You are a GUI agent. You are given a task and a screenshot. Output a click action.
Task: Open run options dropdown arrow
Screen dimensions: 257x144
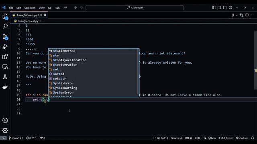tap(237, 15)
